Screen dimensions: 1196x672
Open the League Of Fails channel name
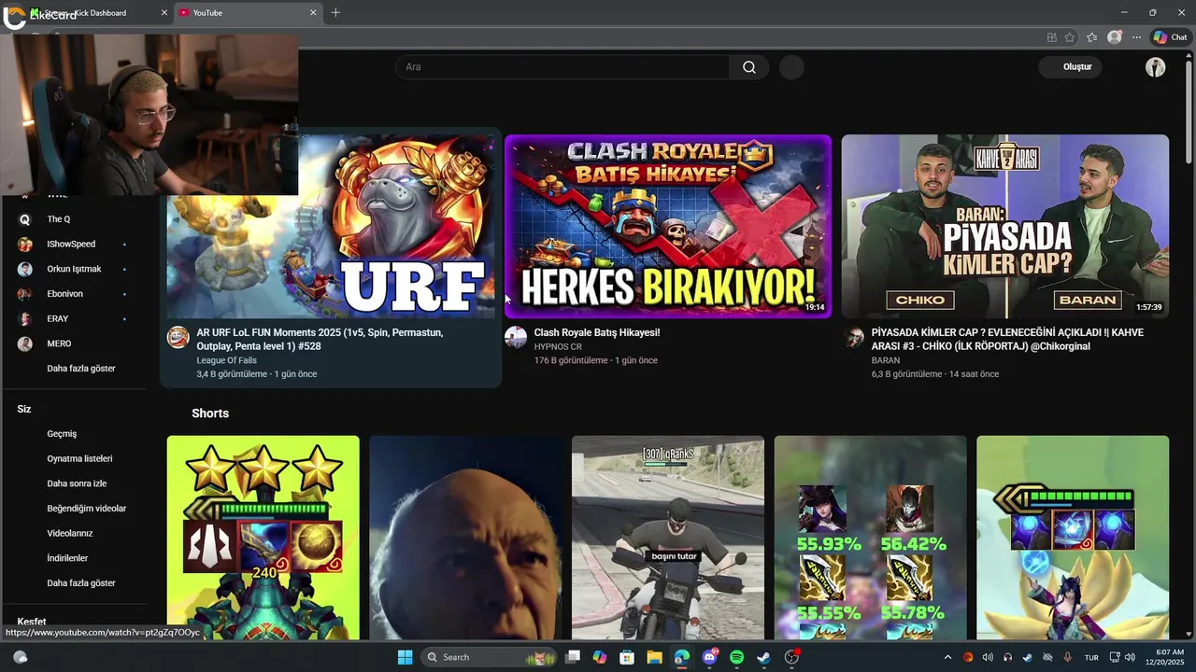[226, 360]
